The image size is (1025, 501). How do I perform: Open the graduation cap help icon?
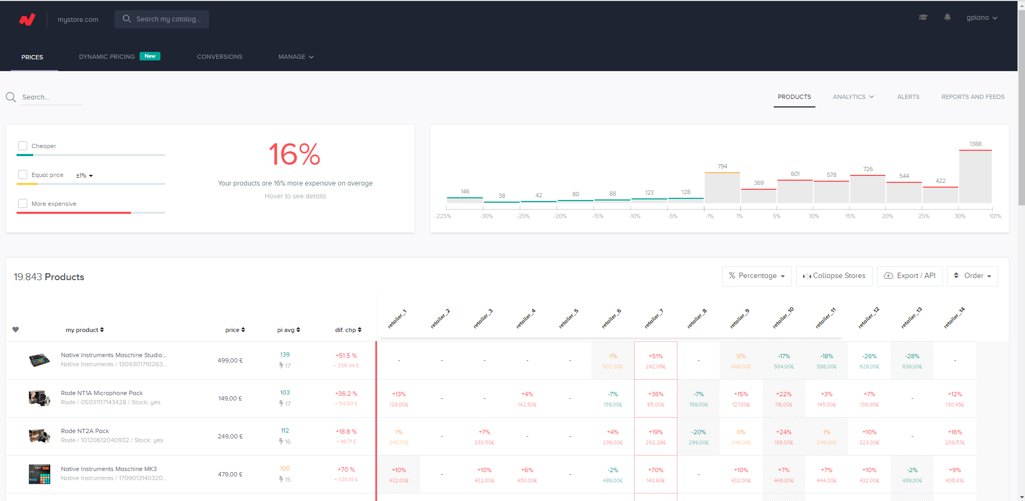coord(923,17)
